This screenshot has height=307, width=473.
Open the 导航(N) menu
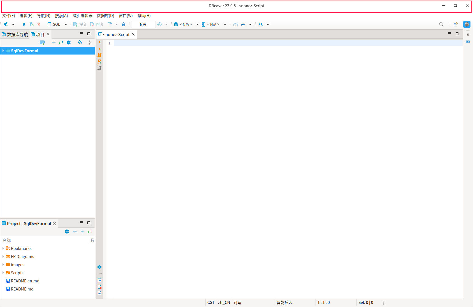[44, 16]
